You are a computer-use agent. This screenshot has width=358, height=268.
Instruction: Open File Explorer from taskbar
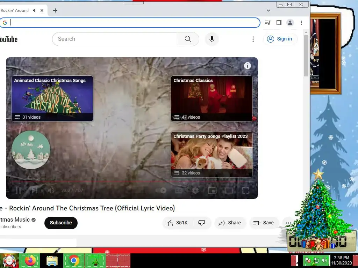pyautogui.click(x=52, y=261)
